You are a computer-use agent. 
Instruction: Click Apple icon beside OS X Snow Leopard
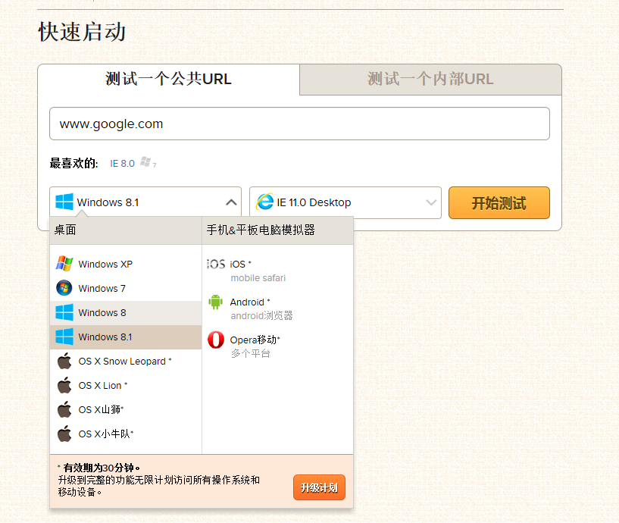click(64, 361)
